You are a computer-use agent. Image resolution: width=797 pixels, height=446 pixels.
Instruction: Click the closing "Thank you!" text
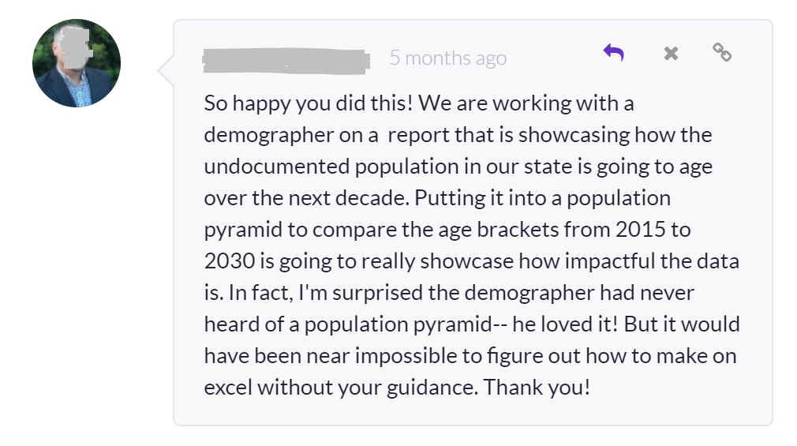pos(537,387)
